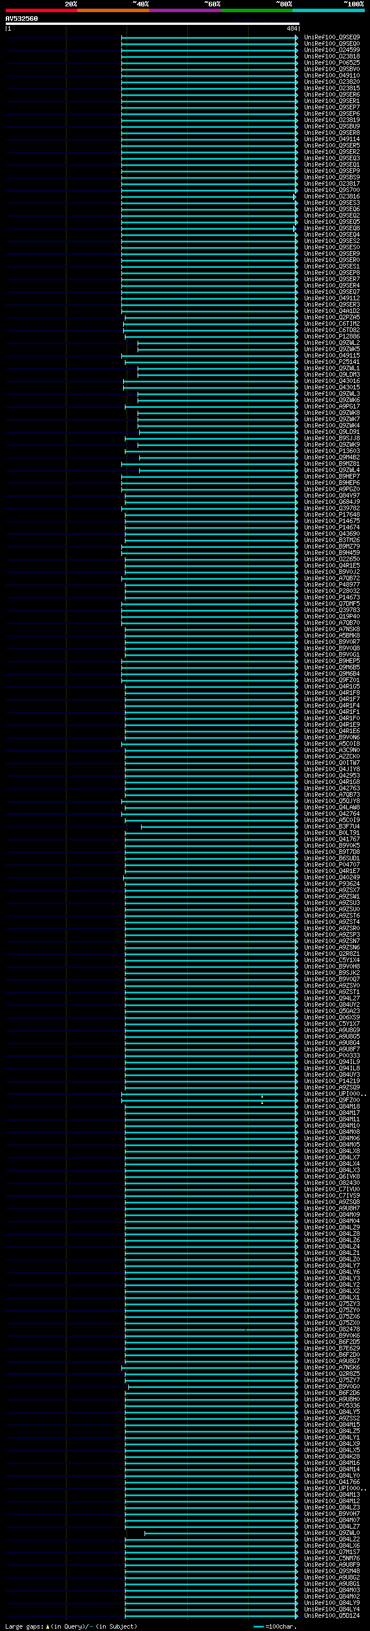
Task: Select label UniRef100_B7E629
Action: (x=332, y=1349)
